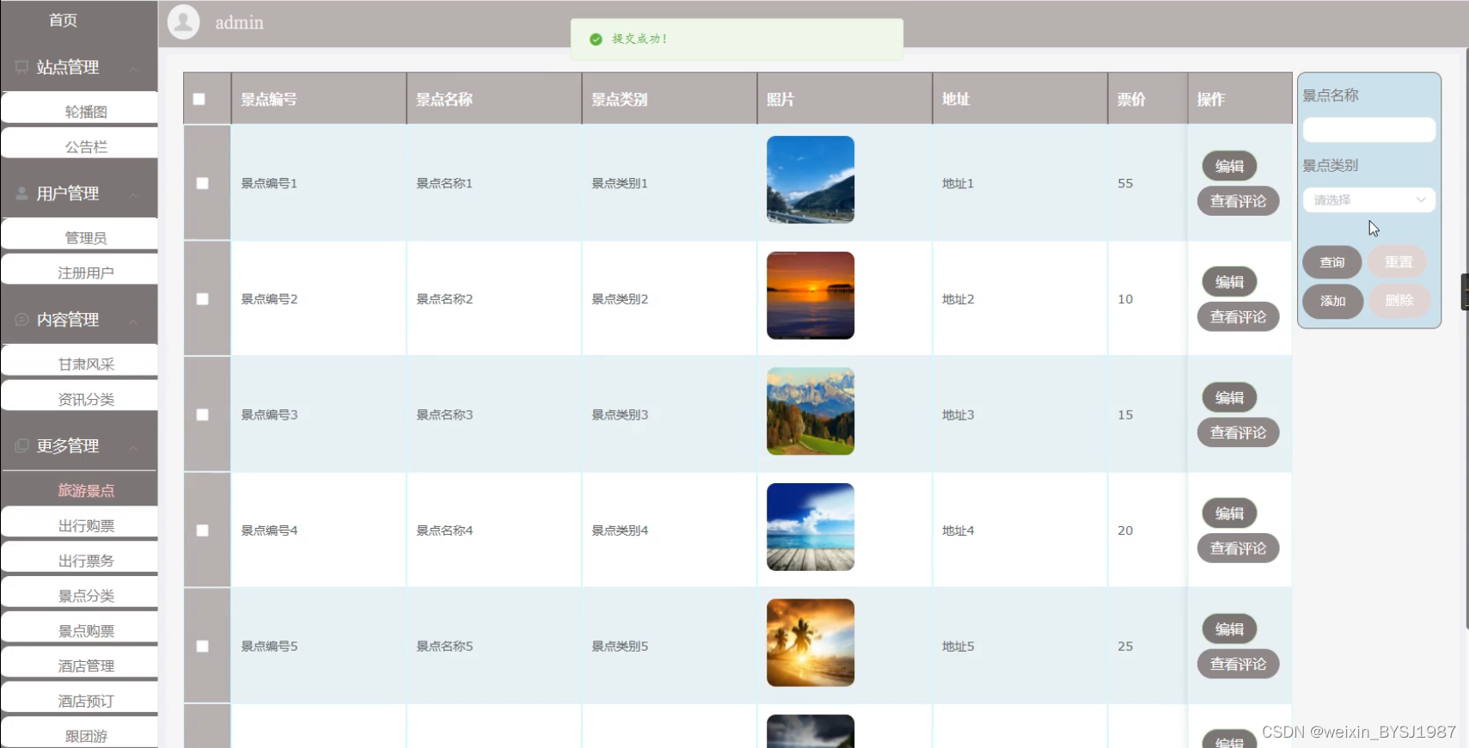Open the sea and deck photo of 景点编号4
The height and width of the screenshot is (748, 1469).
click(811, 527)
